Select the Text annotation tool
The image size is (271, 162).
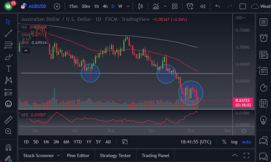pyautogui.click(x=8, y=69)
